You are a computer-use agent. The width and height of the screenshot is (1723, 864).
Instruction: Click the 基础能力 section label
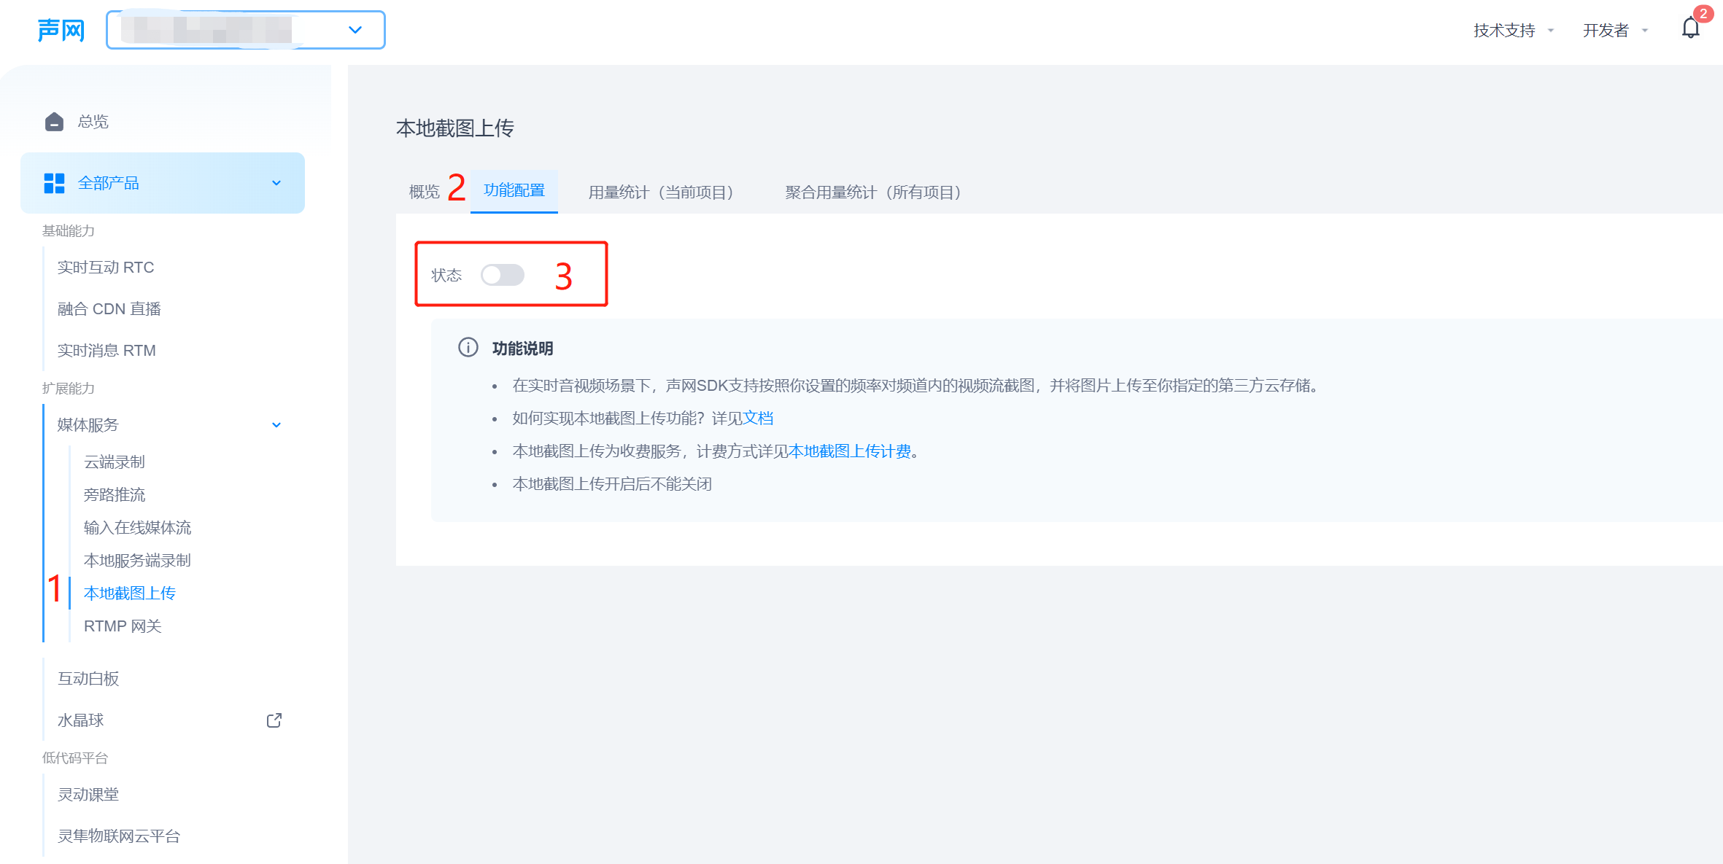(x=69, y=231)
